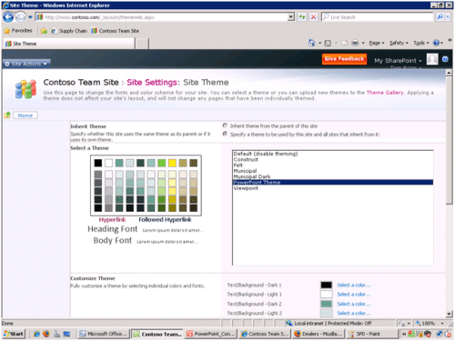Open the Site Actions menu
This screenshot has width=455, height=341.
point(26,64)
